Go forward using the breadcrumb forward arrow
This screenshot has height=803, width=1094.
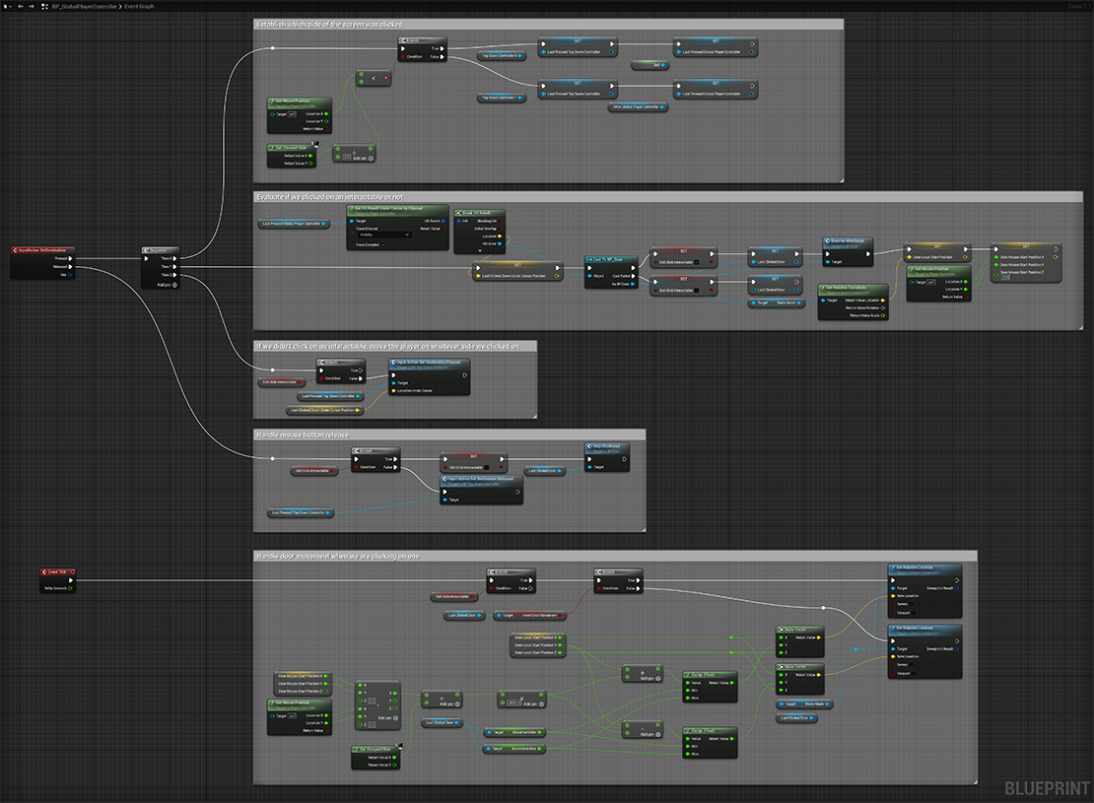32,6
